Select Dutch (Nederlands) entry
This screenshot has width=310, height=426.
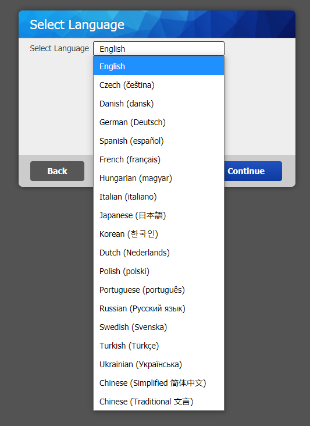pos(159,253)
